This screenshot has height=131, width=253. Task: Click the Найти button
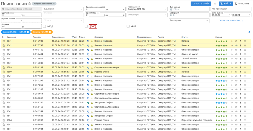[226, 4]
